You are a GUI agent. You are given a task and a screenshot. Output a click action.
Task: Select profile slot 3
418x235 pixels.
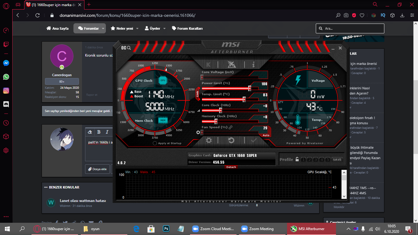click(315, 159)
